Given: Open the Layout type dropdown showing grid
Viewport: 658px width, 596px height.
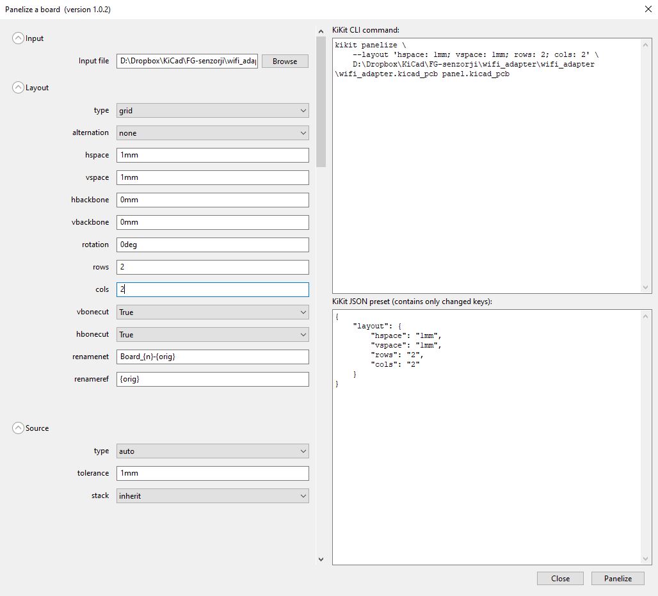Looking at the screenshot, I should click(x=213, y=110).
